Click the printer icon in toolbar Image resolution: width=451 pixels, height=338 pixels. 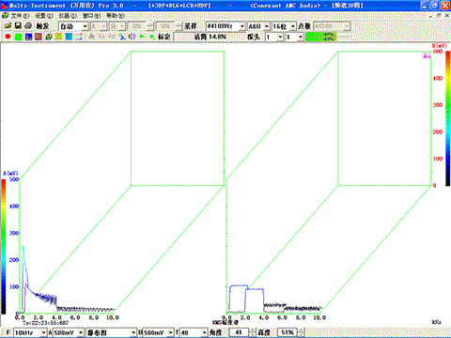[28, 26]
